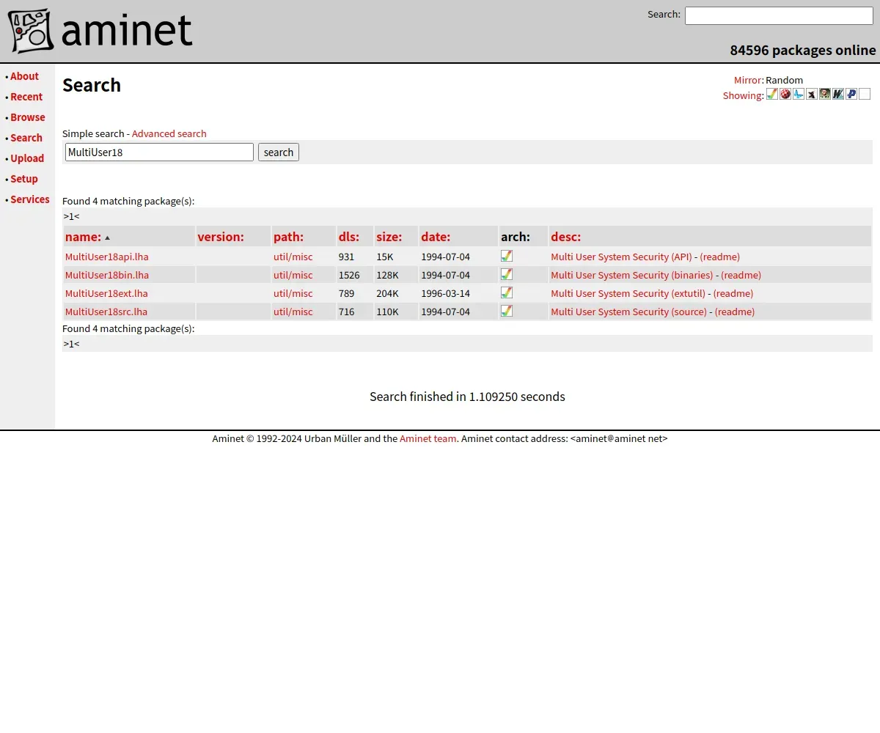Open readme for the binaries package
The width and height of the screenshot is (880, 733).
coord(741,275)
